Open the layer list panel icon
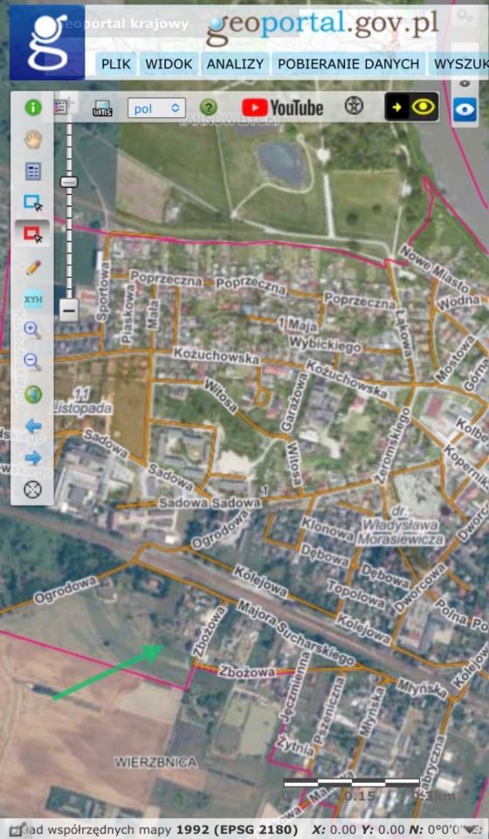This screenshot has height=839, width=489. (x=33, y=172)
